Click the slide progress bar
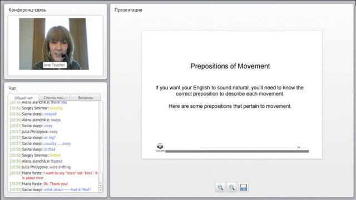The image size is (356, 200). click(237, 151)
